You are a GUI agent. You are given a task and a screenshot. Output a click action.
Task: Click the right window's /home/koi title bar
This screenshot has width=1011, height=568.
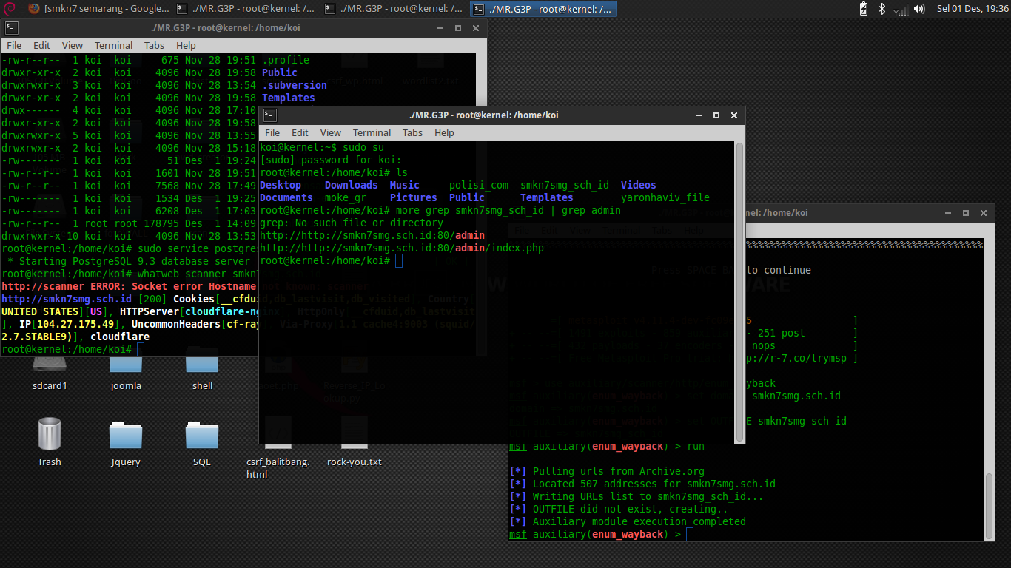click(x=776, y=213)
